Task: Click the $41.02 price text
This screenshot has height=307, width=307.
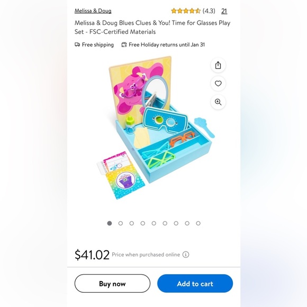Action: [x=92, y=255]
